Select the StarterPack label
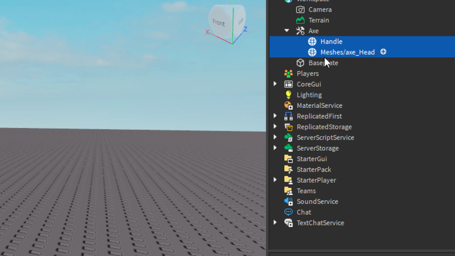The width and height of the screenshot is (455, 256). (314, 170)
